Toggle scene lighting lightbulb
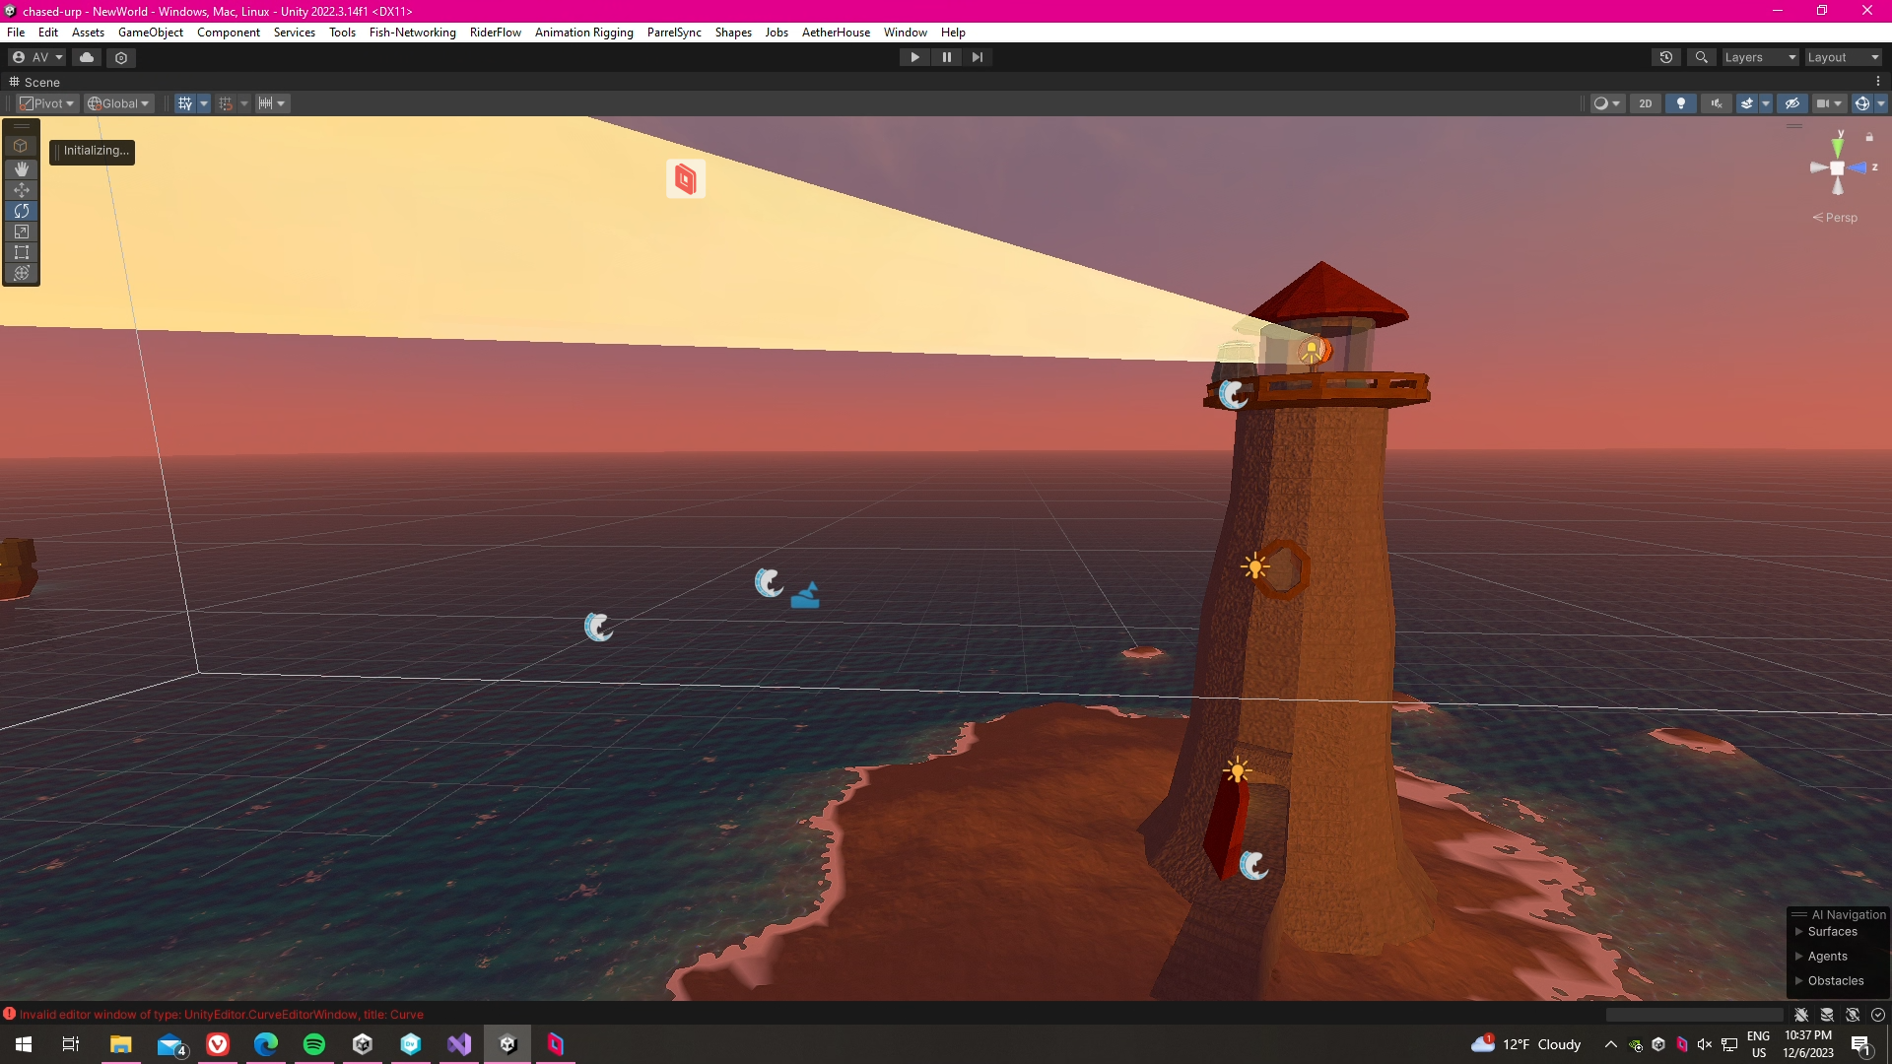This screenshot has width=1892, height=1064. (1681, 103)
